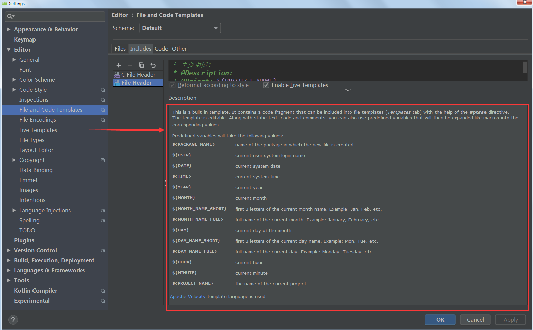Click the splitter handle below the template editor
This screenshot has width=533, height=330.
tap(348, 90)
